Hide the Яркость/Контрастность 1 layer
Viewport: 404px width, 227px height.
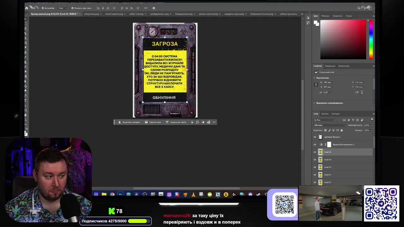[315, 144]
